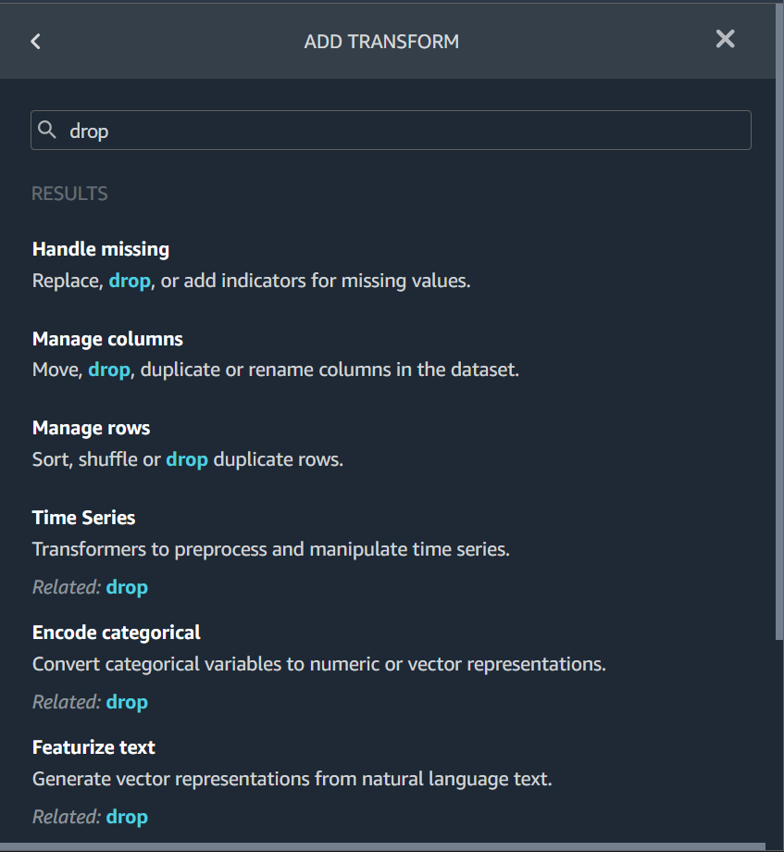
Task: Open the Manage rows transform
Action: coord(91,427)
